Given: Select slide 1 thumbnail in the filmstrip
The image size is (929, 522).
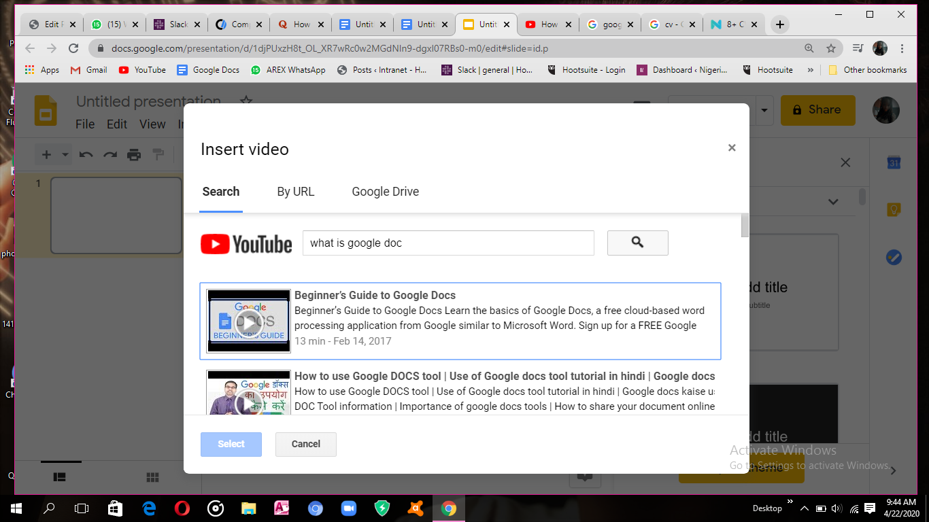Looking at the screenshot, I should coord(116,215).
